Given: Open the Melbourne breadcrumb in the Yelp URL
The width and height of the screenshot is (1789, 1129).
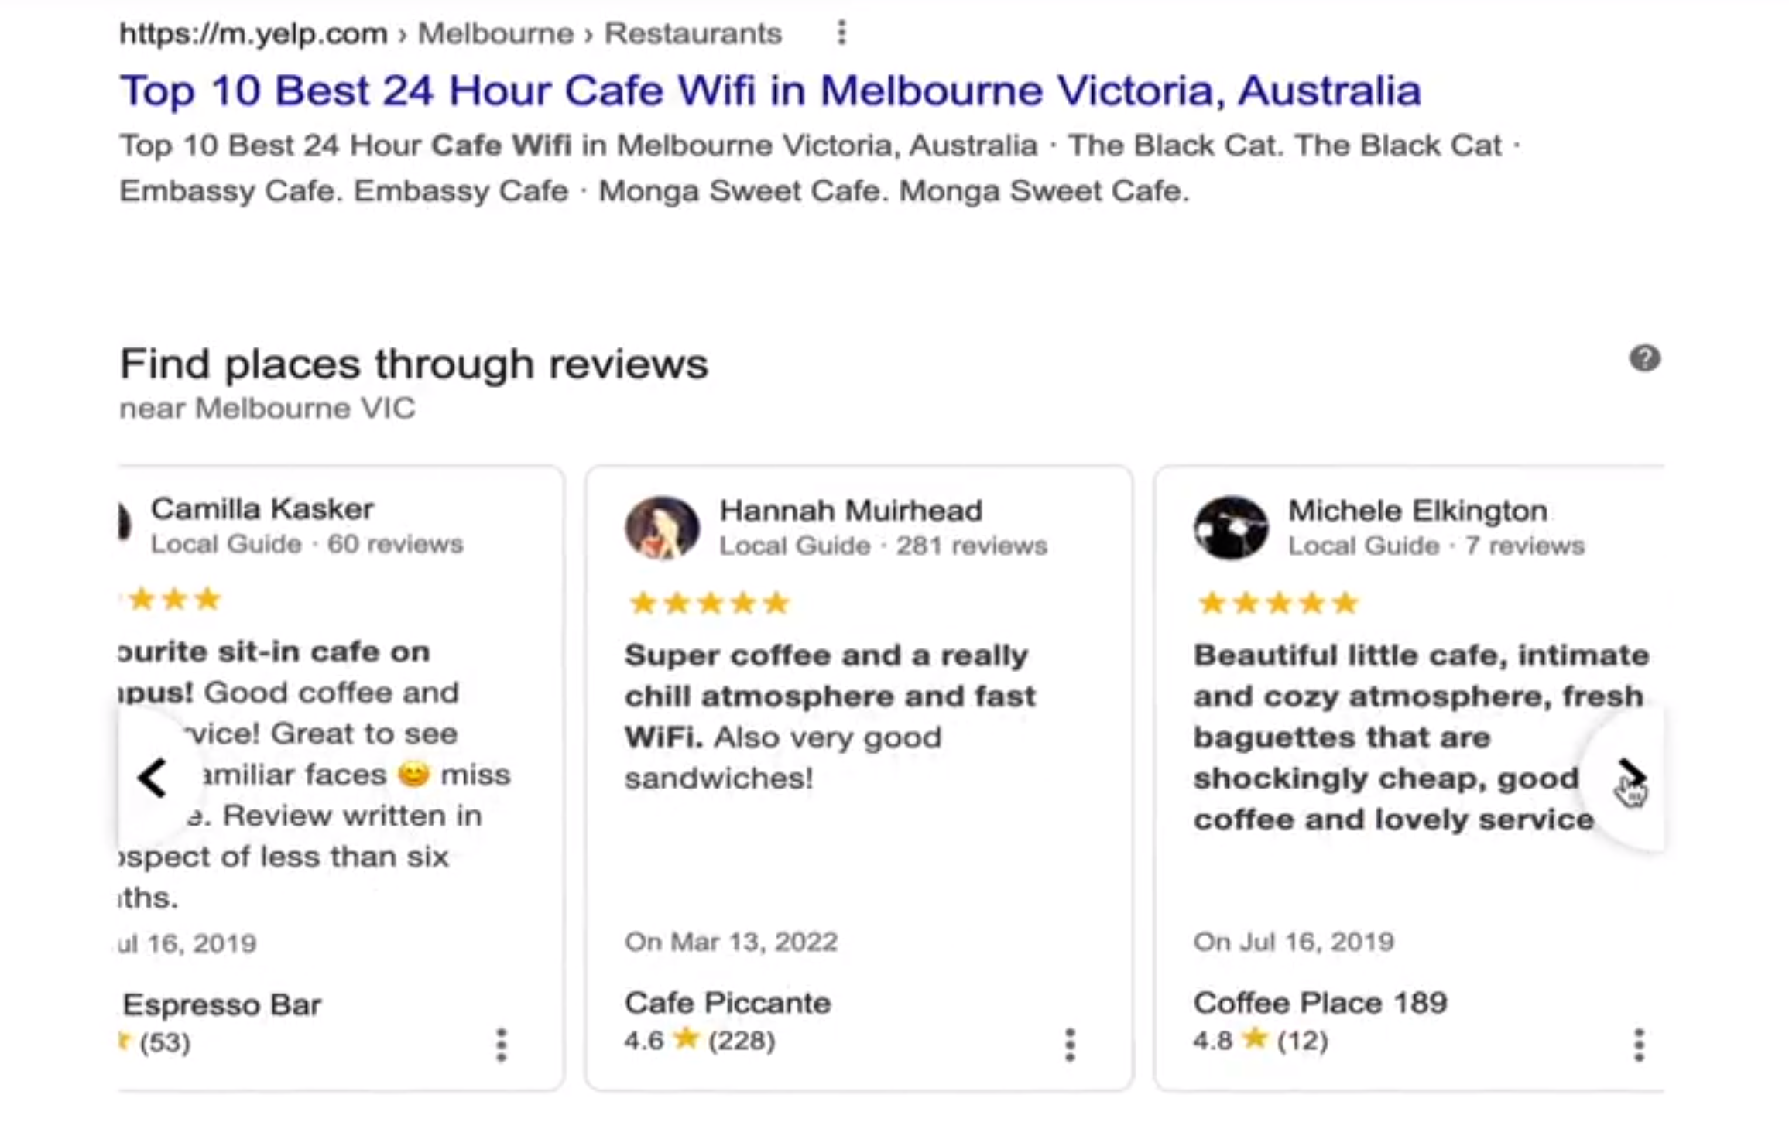Looking at the screenshot, I should (493, 33).
